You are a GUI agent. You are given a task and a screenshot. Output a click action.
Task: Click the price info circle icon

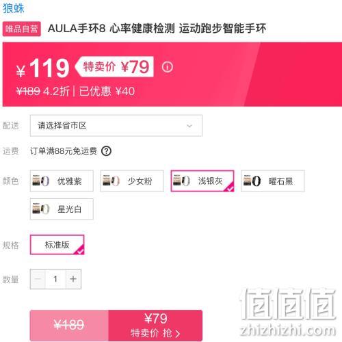[168, 67]
